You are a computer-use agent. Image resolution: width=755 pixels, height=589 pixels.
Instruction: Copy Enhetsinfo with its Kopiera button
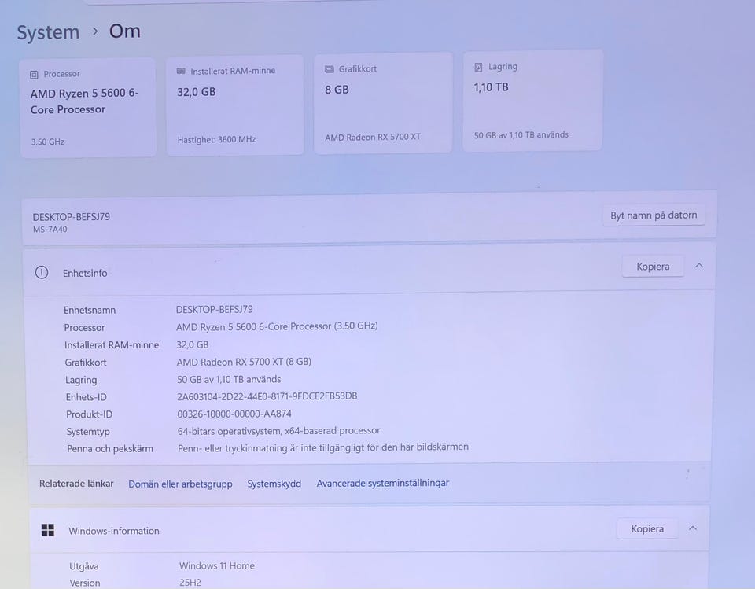pyautogui.click(x=653, y=267)
